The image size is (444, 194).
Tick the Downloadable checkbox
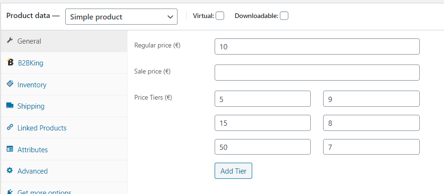pyautogui.click(x=284, y=16)
